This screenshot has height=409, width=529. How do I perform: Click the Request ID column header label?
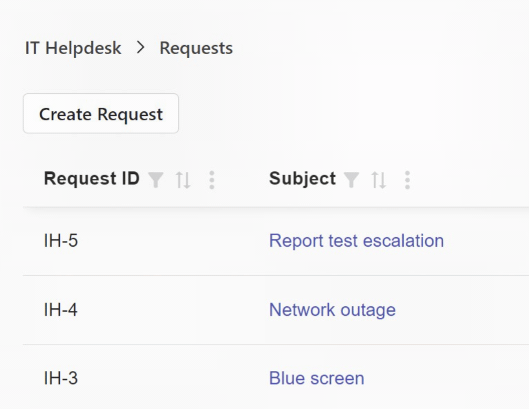click(x=92, y=178)
